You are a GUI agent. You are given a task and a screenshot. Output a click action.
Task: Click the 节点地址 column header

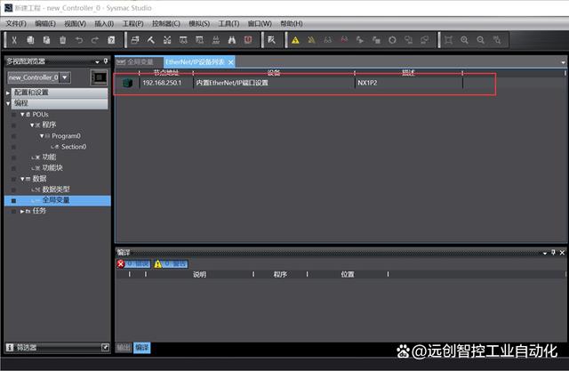(166, 73)
